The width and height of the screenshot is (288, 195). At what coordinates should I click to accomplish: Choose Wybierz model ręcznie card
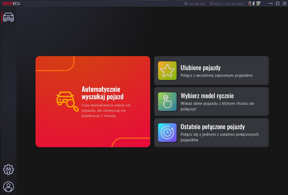(212, 102)
